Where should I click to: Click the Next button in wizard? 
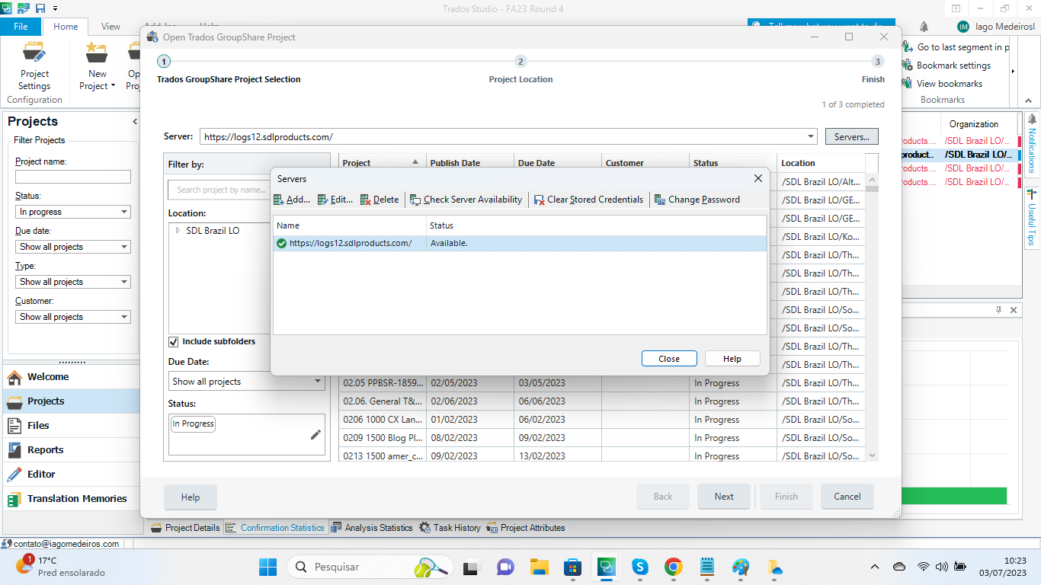coord(723,497)
